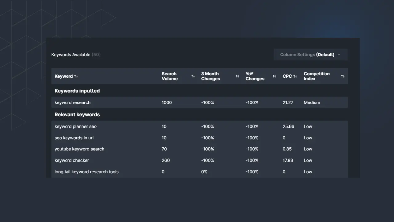Sort by 3 Month Changes arrows
The height and width of the screenshot is (222, 394).
coord(237,76)
